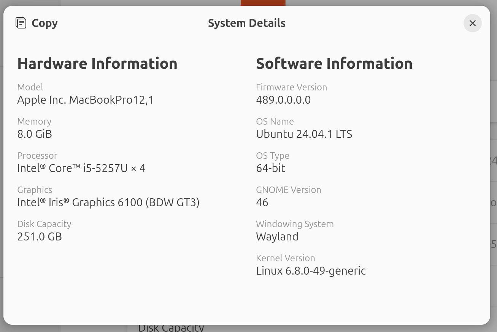Click the Memory label
Screen dimensions: 497x332
(34, 122)
